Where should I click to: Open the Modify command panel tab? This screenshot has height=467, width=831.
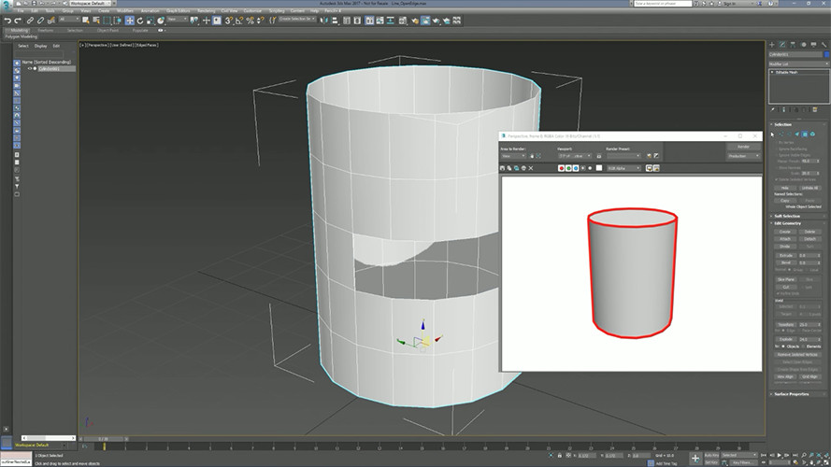pos(782,45)
